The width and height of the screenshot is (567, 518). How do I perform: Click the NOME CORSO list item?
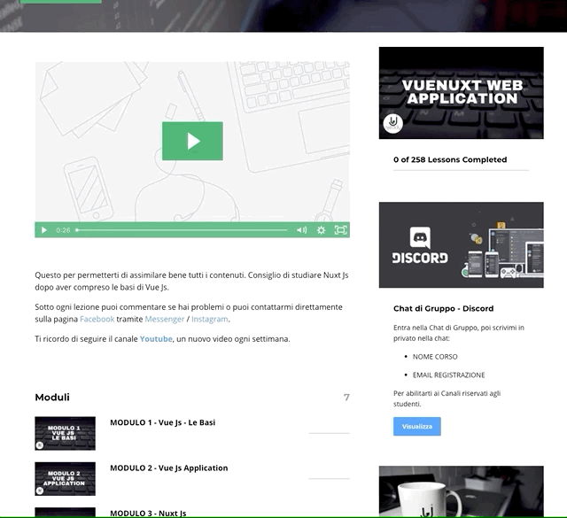[435, 357]
